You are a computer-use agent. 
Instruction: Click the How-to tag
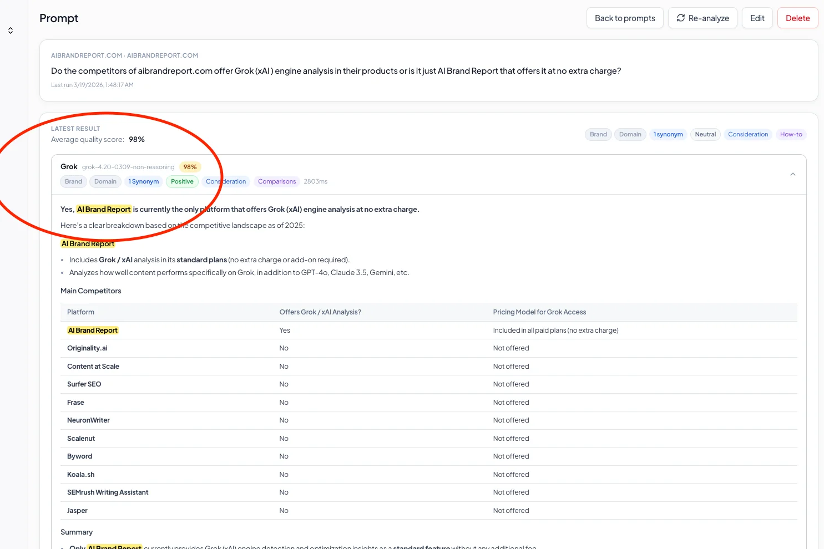click(791, 134)
